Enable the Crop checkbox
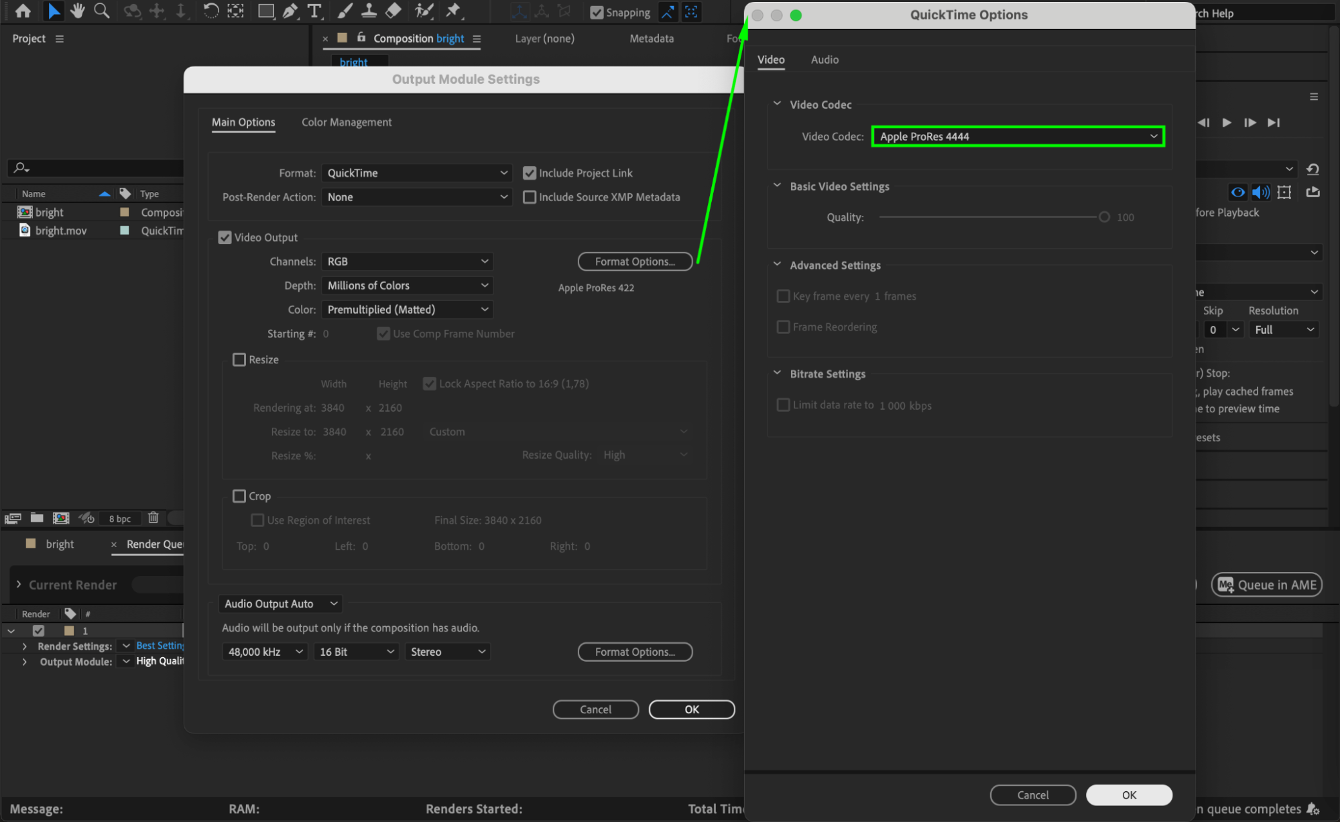The height and width of the screenshot is (822, 1340). pyautogui.click(x=239, y=496)
